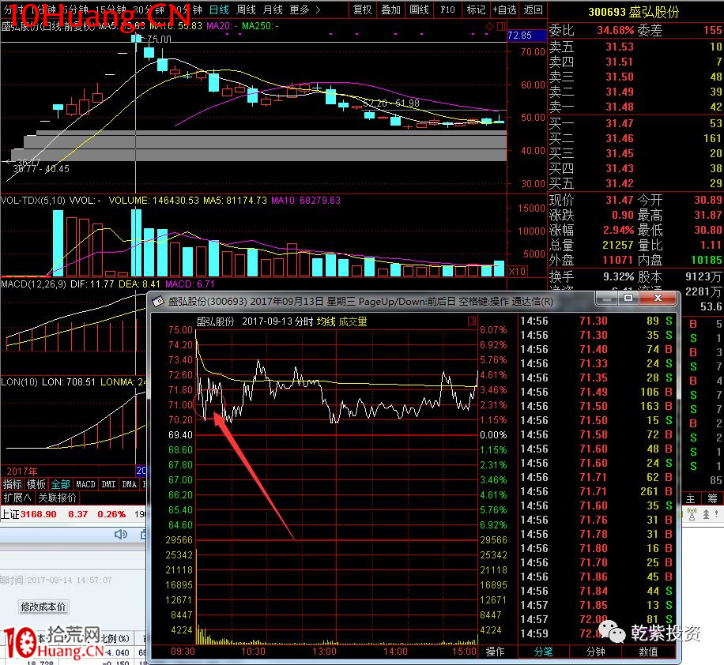The height and width of the screenshot is (665, 724).
Task: Open the 关联报价 related quotes tab
Action: (57, 498)
